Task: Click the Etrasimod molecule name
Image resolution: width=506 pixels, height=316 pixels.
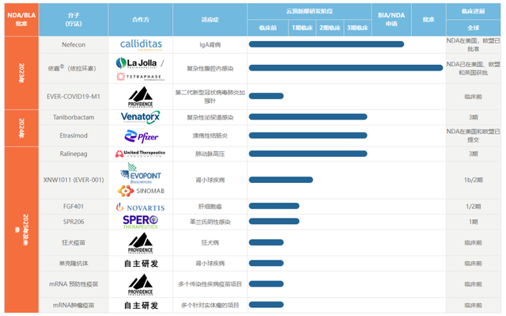Action: click(x=74, y=135)
